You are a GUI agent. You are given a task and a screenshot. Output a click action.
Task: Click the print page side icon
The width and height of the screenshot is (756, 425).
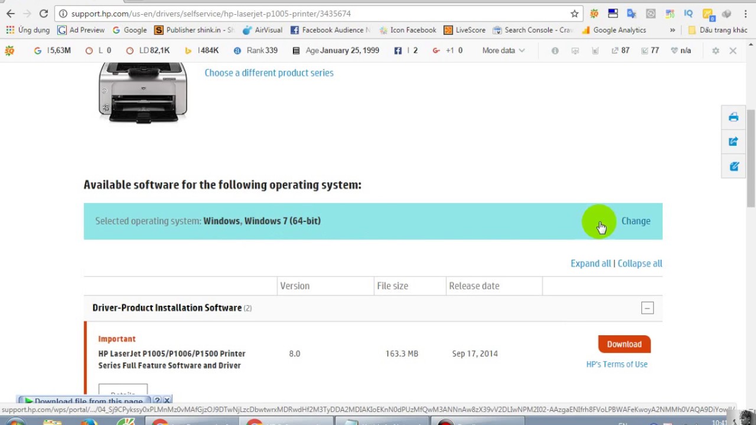coord(734,117)
